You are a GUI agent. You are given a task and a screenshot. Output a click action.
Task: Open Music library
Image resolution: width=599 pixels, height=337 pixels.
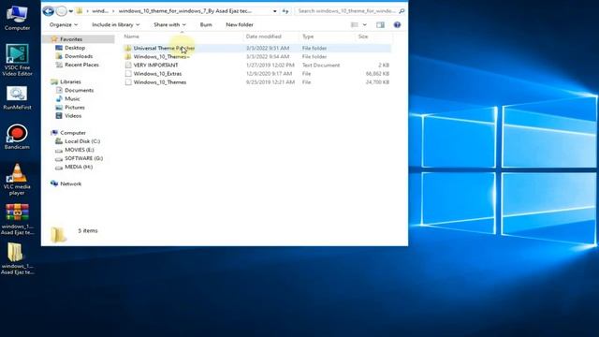pos(72,98)
